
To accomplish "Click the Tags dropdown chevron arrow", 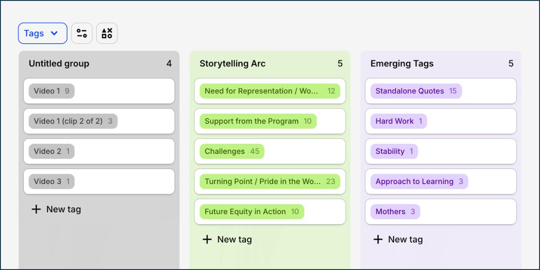I will point(54,33).
